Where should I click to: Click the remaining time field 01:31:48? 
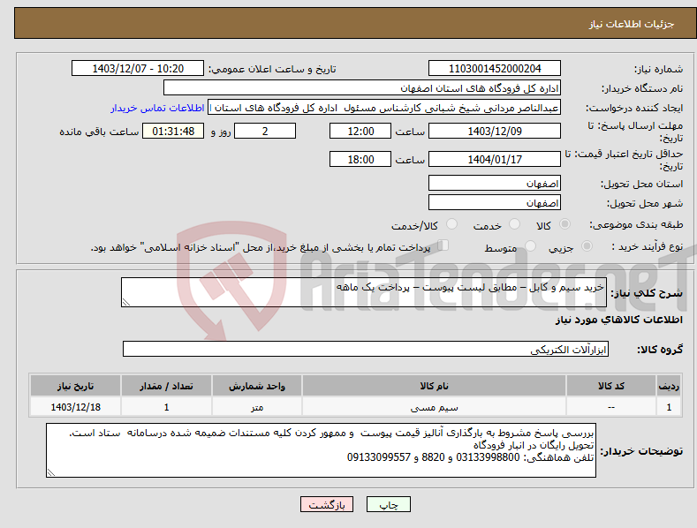tap(173, 131)
